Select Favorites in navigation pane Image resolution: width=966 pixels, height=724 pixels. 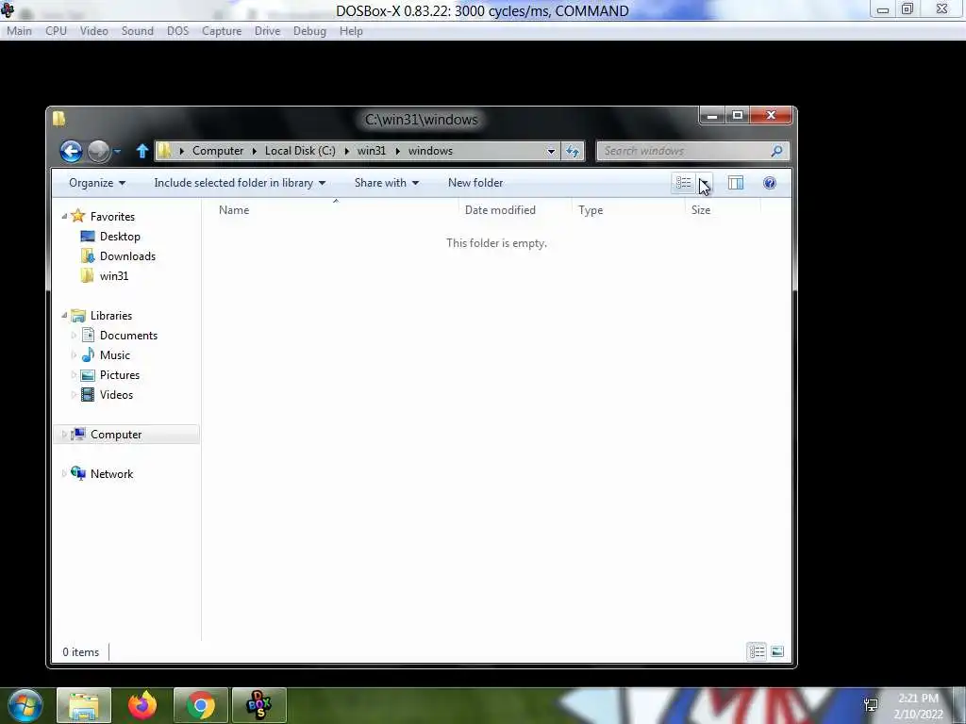(112, 217)
